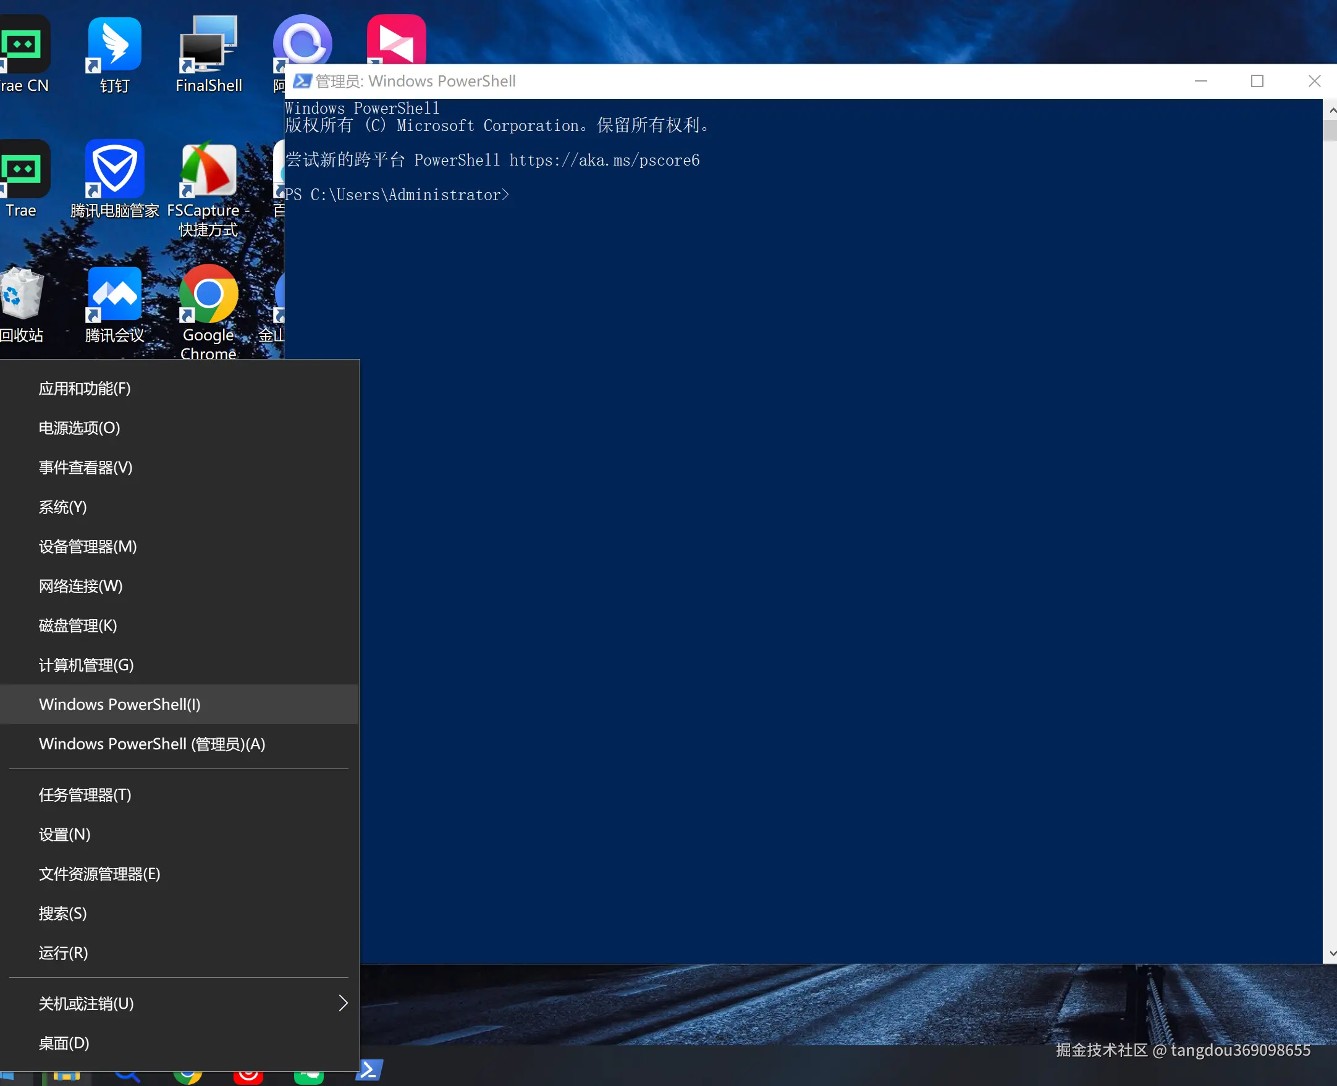Open the Trae desktop icon
Screen dimensions: 1337x1086
[x=22, y=169]
